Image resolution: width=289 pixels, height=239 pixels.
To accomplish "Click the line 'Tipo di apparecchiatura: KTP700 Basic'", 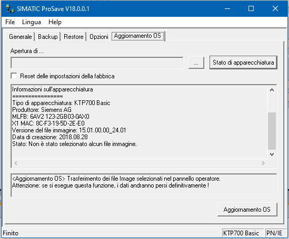I will click(61, 103).
